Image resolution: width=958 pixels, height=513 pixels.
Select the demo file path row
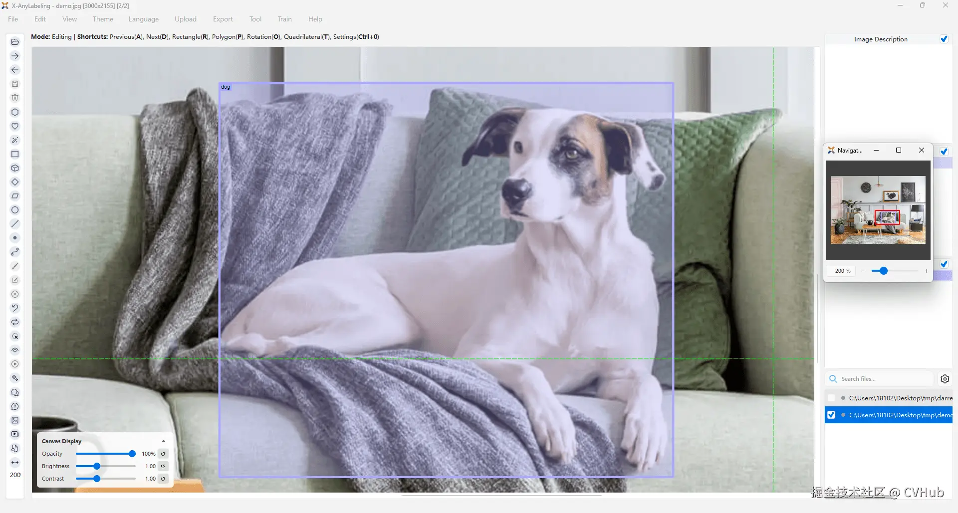point(889,415)
